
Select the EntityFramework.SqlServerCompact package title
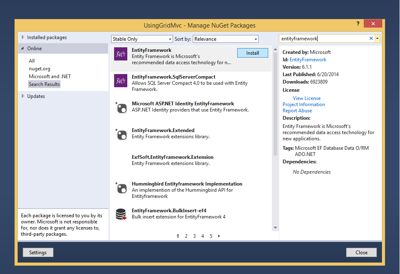point(173,77)
